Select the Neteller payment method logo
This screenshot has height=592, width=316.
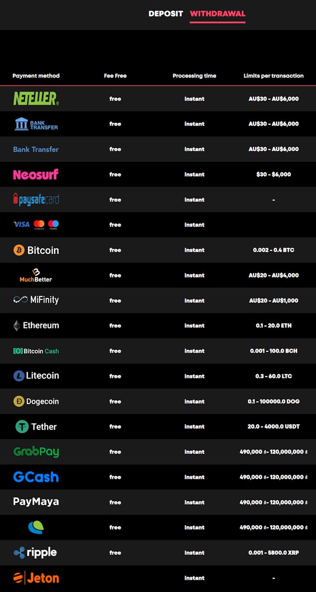pos(36,98)
